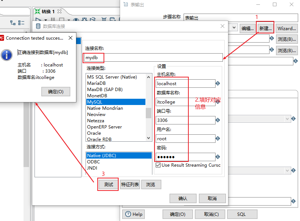The width and height of the screenshot is (300, 221).
Task: Stop the transformation with the stop icon
Action: click(62, 20)
